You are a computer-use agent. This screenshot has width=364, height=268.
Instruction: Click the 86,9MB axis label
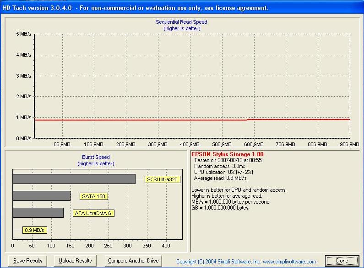(62, 144)
